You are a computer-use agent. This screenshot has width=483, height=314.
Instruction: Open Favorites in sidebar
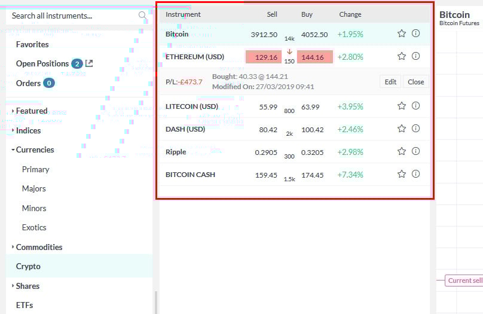click(x=32, y=44)
